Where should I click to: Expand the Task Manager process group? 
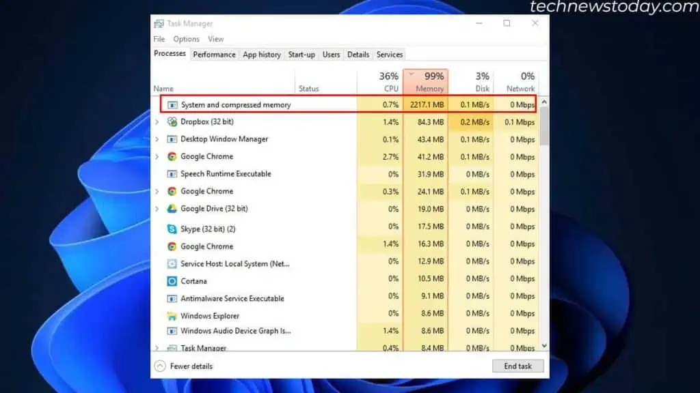click(x=157, y=348)
